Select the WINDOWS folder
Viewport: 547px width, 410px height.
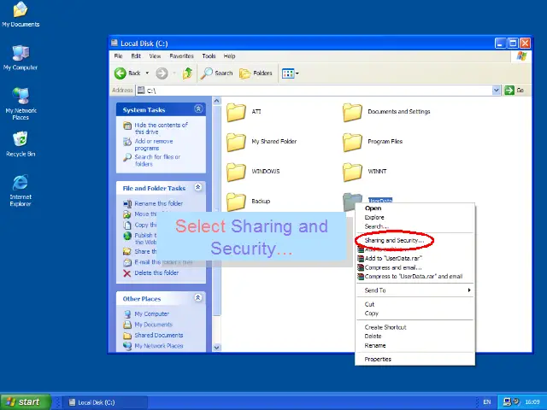tap(236, 173)
